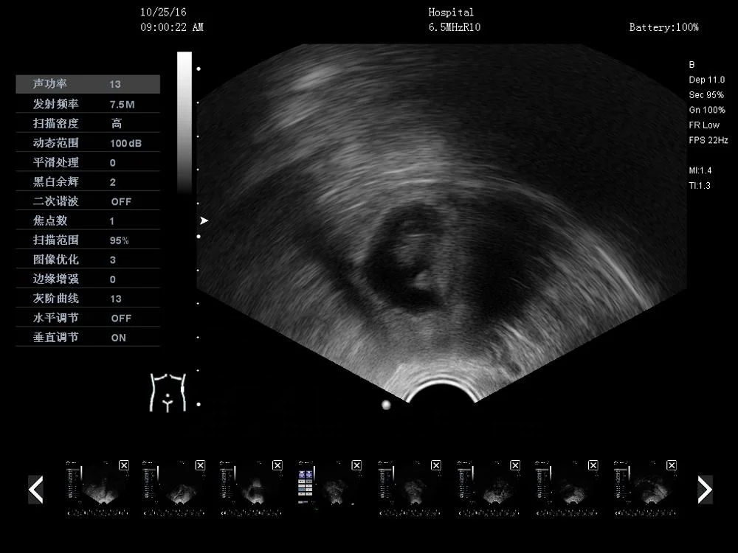738x553 pixels.
Task: Turn off the 垂直调节 setting
Action: [88, 337]
